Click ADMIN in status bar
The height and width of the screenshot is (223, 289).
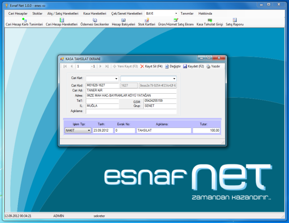point(59,216)
